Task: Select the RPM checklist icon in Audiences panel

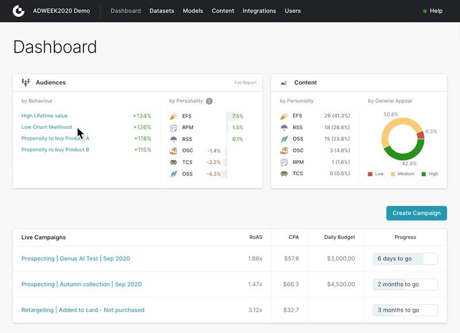Action: [173, 128]
